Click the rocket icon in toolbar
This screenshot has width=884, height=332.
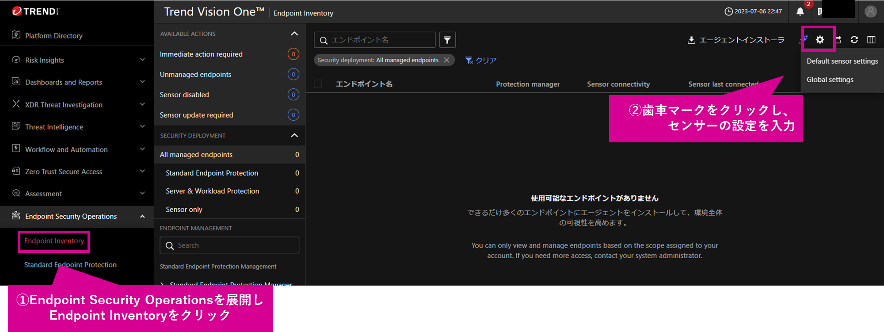point(804,40)
